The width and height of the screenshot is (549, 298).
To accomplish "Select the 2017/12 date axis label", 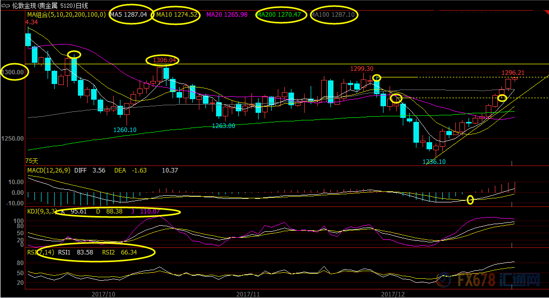I will click(393, 294).
